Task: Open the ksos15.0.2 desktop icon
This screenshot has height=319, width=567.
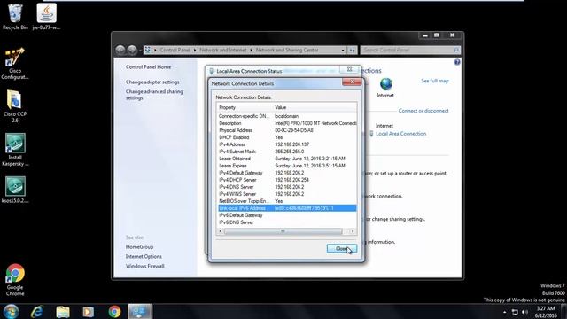Action: [x=15, y=190]
